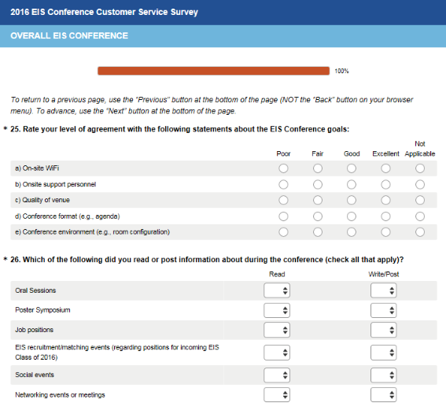
Task: Expand Read dropdown for Networking events or meetings
Action: point(277,394)
